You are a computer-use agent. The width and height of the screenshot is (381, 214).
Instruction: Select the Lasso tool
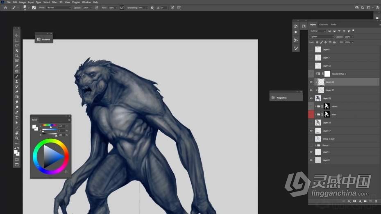coord(17,45)
